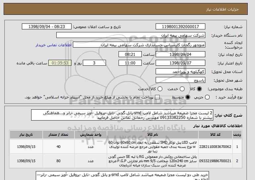Select the کالا/خدمت radio button

pyautogui.click(x=160, y=89)
